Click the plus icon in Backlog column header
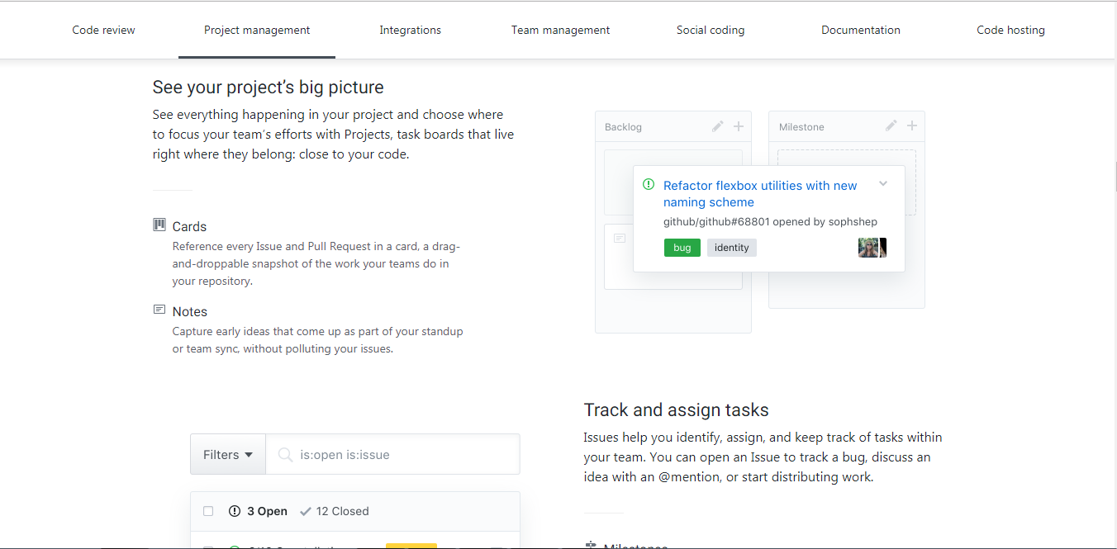1117x549 pixels. [739, 126]
